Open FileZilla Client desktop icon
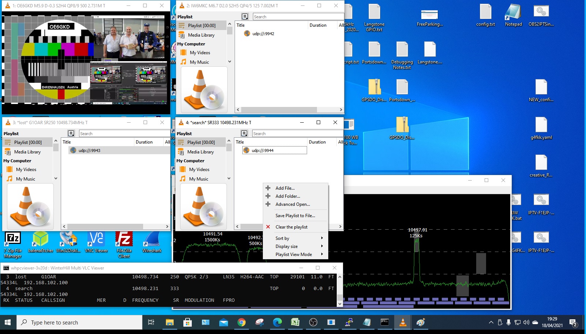Image resolution: width=586 pixels, height=334 pixels. click(124, 245)
